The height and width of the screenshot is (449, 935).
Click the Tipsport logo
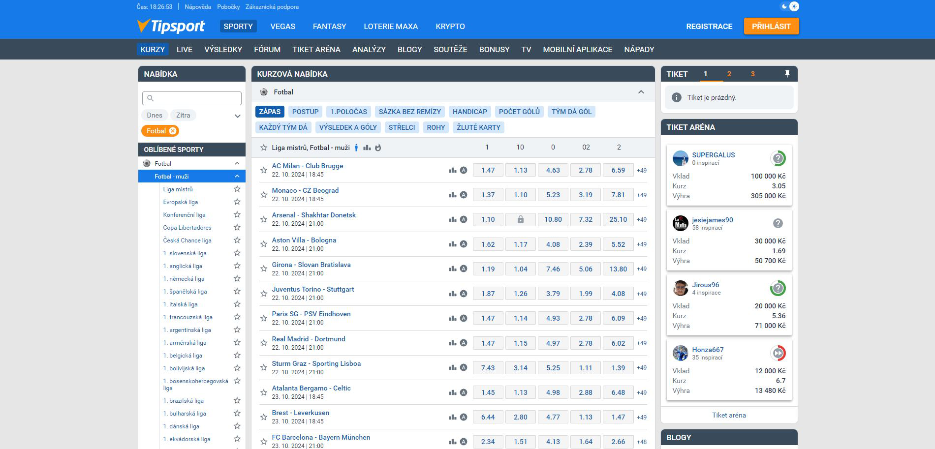click(171, 26)
